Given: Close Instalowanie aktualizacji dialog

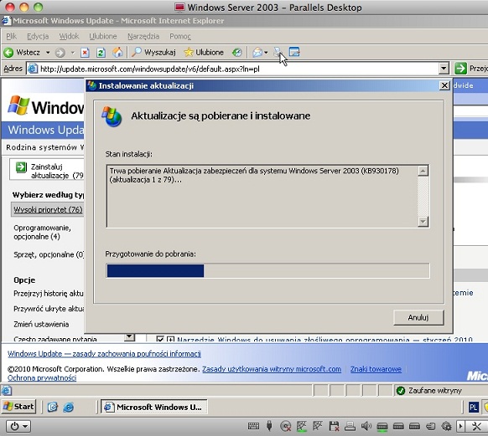Looking at the screenshot, I should click(x=444, y=85).
